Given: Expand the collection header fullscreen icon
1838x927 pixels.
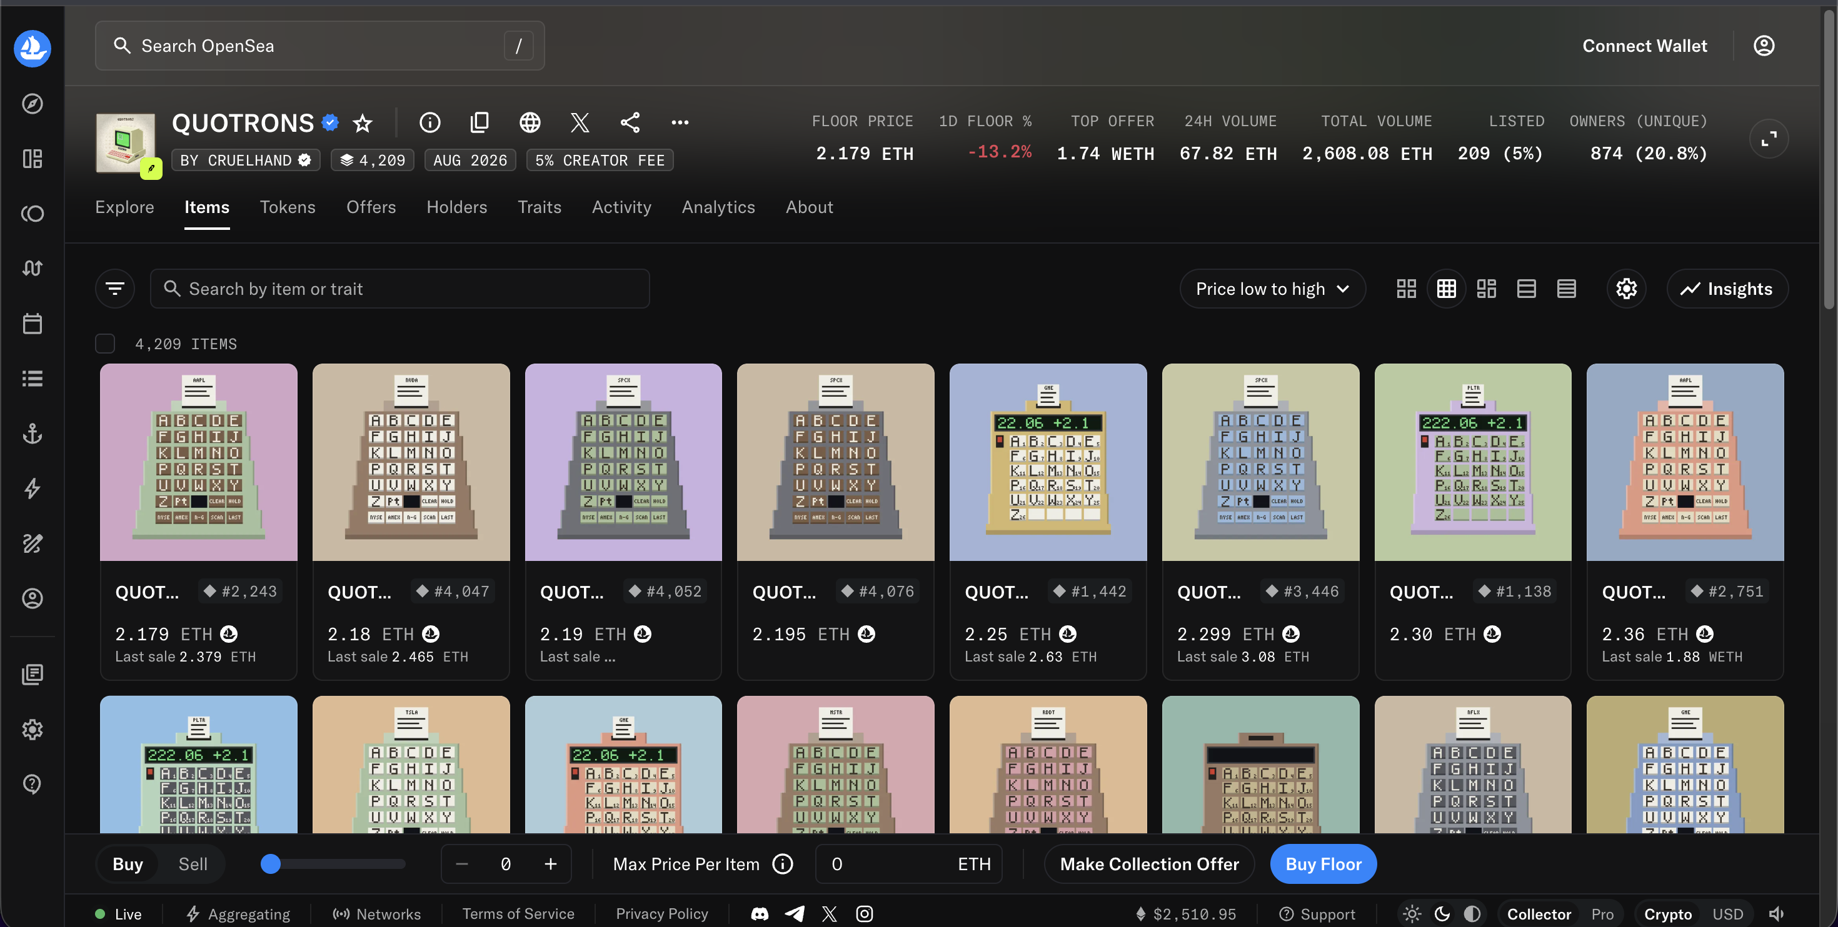Looking at the screenshot, I should pos(1769,138).
